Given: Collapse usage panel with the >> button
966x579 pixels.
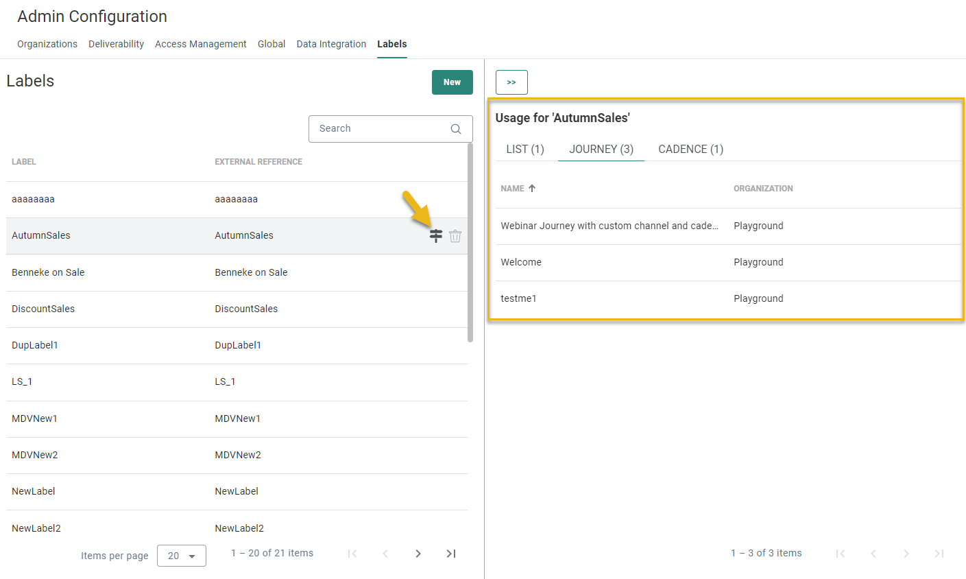Looking at the screenshot, I should point(511,82).
